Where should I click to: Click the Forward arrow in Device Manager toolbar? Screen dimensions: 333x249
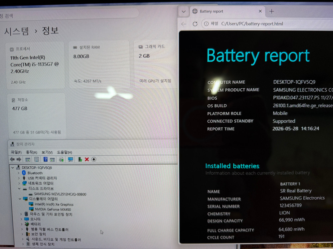click(x=19, y=159)
